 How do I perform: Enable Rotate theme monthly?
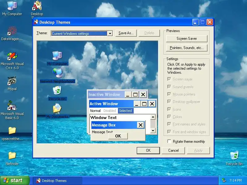(169, 141)
